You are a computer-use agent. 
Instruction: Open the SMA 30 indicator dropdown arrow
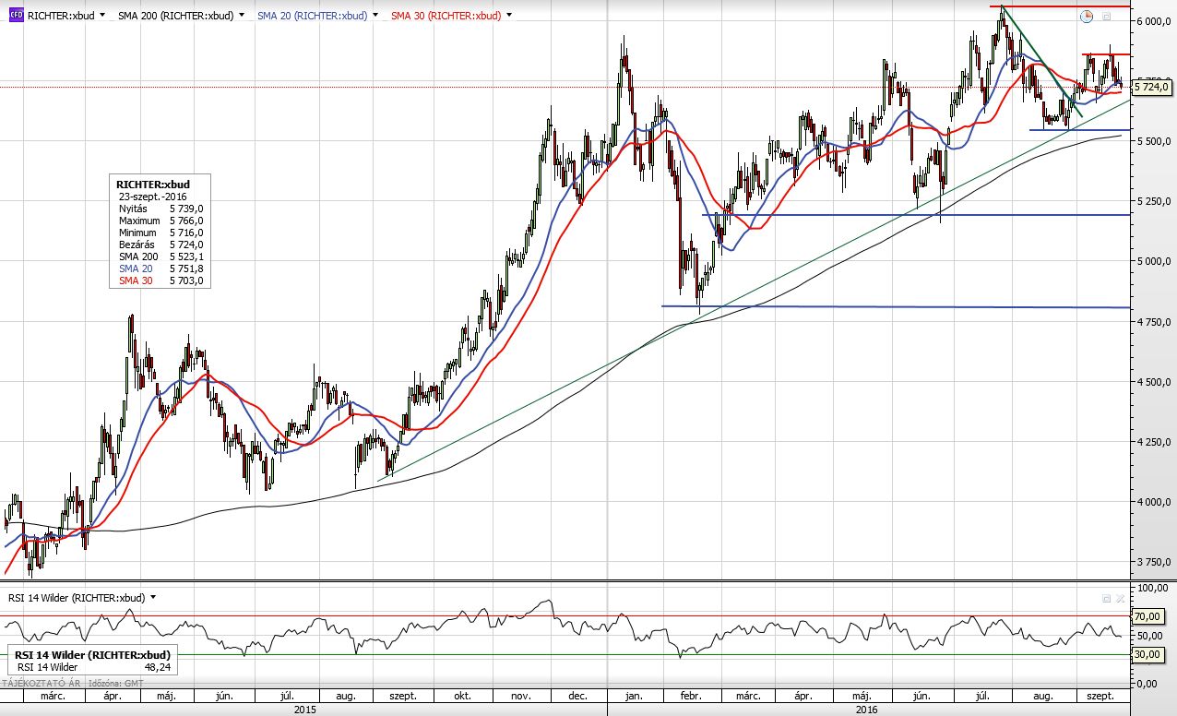point(509,16)
